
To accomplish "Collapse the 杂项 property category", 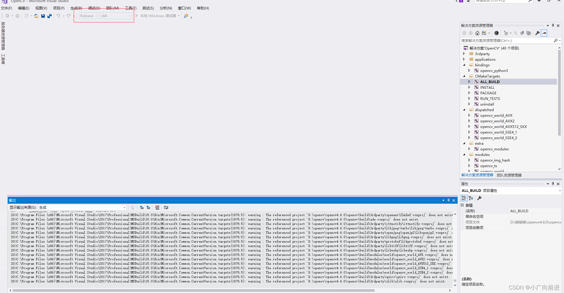I will tap(462, 205).
